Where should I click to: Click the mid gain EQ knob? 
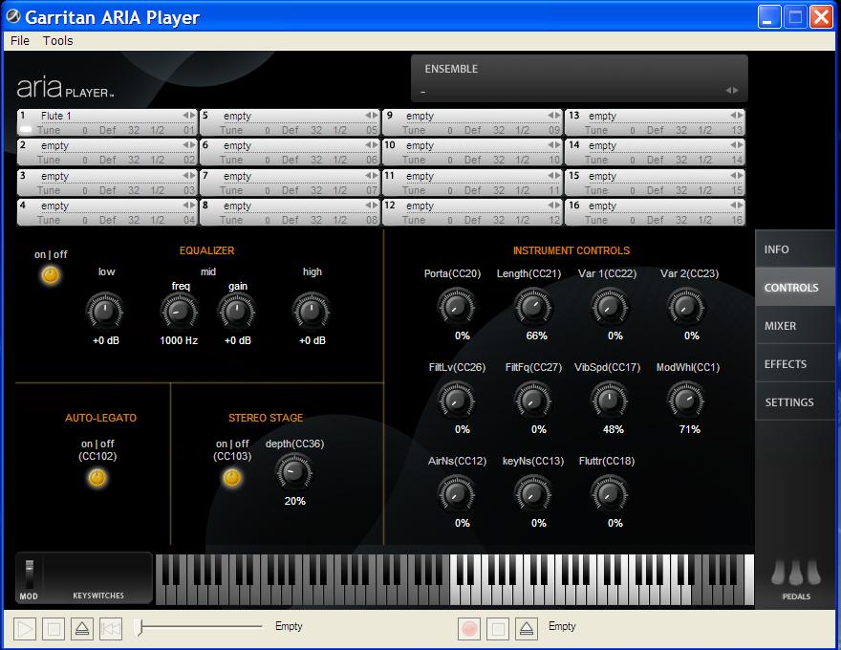pyautogui.click(x=237, y=311)
